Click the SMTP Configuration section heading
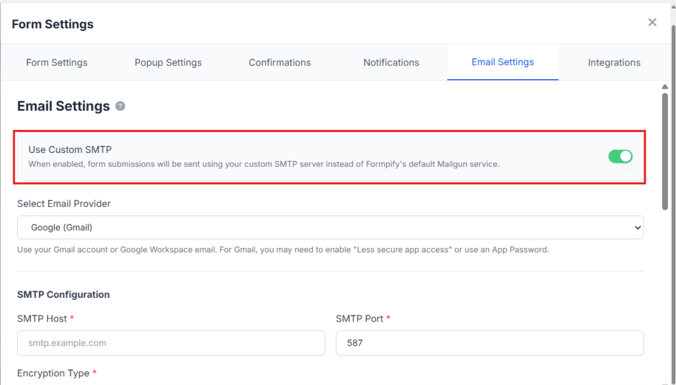 click(x=63, y=295)
